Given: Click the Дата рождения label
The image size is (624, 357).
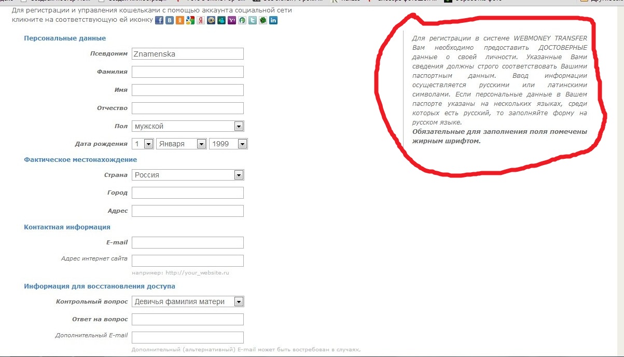Looking at the screenshot, I should pos(101,144).
